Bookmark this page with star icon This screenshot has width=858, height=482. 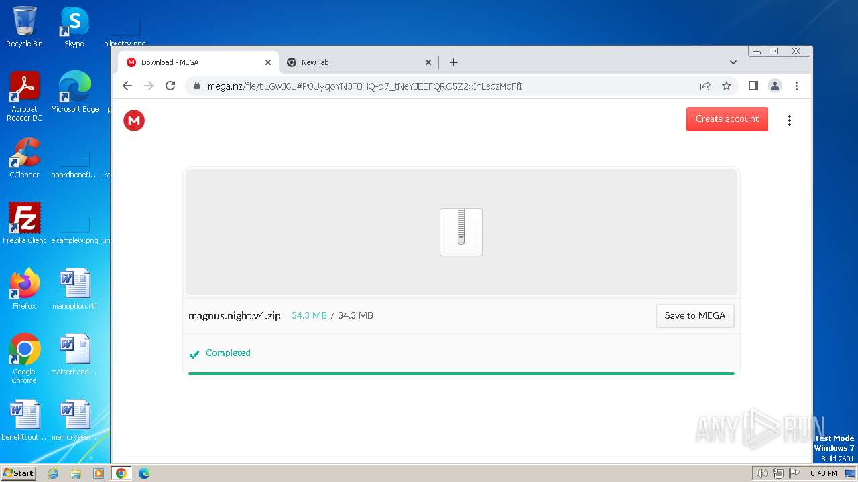point(727,86)
